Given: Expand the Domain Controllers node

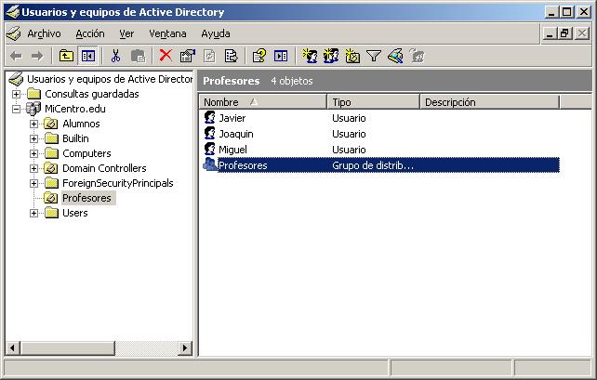Looking at the screenshot, I should coord(34,168).
